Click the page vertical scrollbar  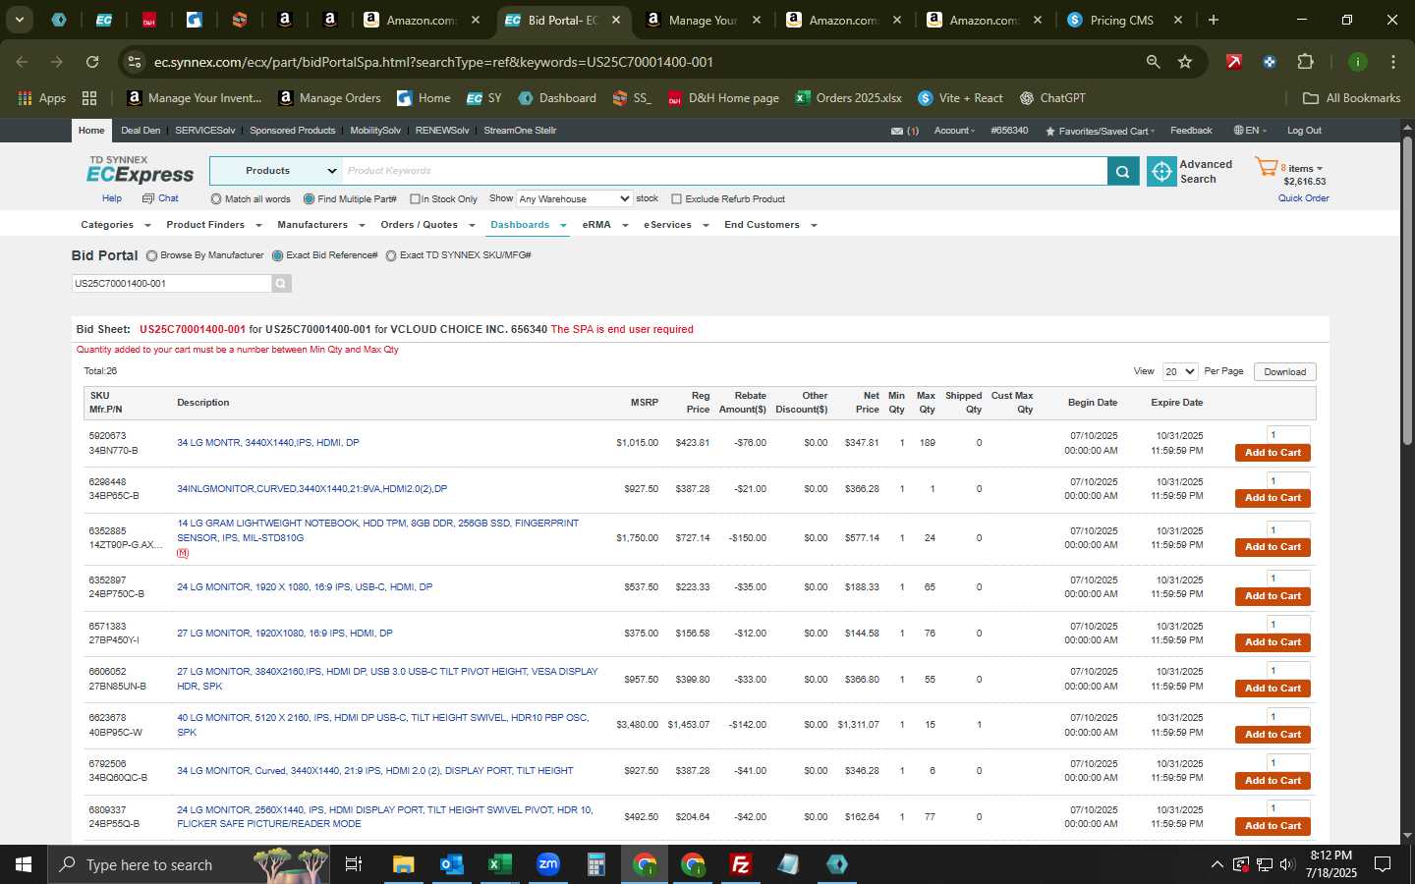click(x=1407, y=290)
